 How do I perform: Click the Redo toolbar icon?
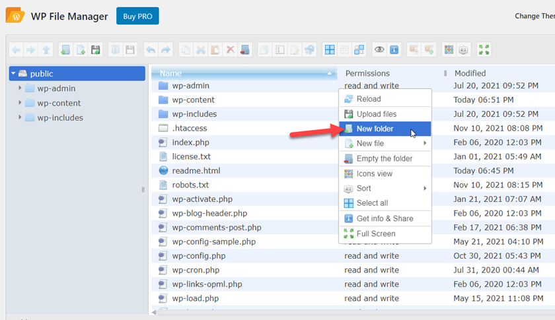tap(166, 50)
